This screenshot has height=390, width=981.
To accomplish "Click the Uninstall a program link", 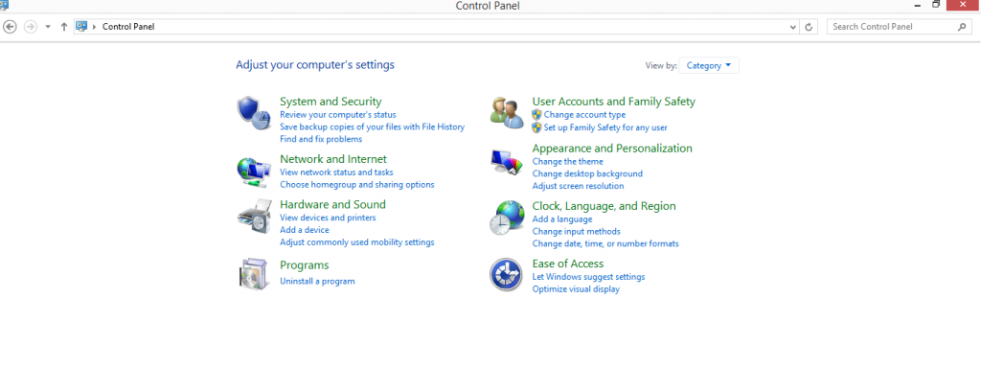I will coord(317,281).
